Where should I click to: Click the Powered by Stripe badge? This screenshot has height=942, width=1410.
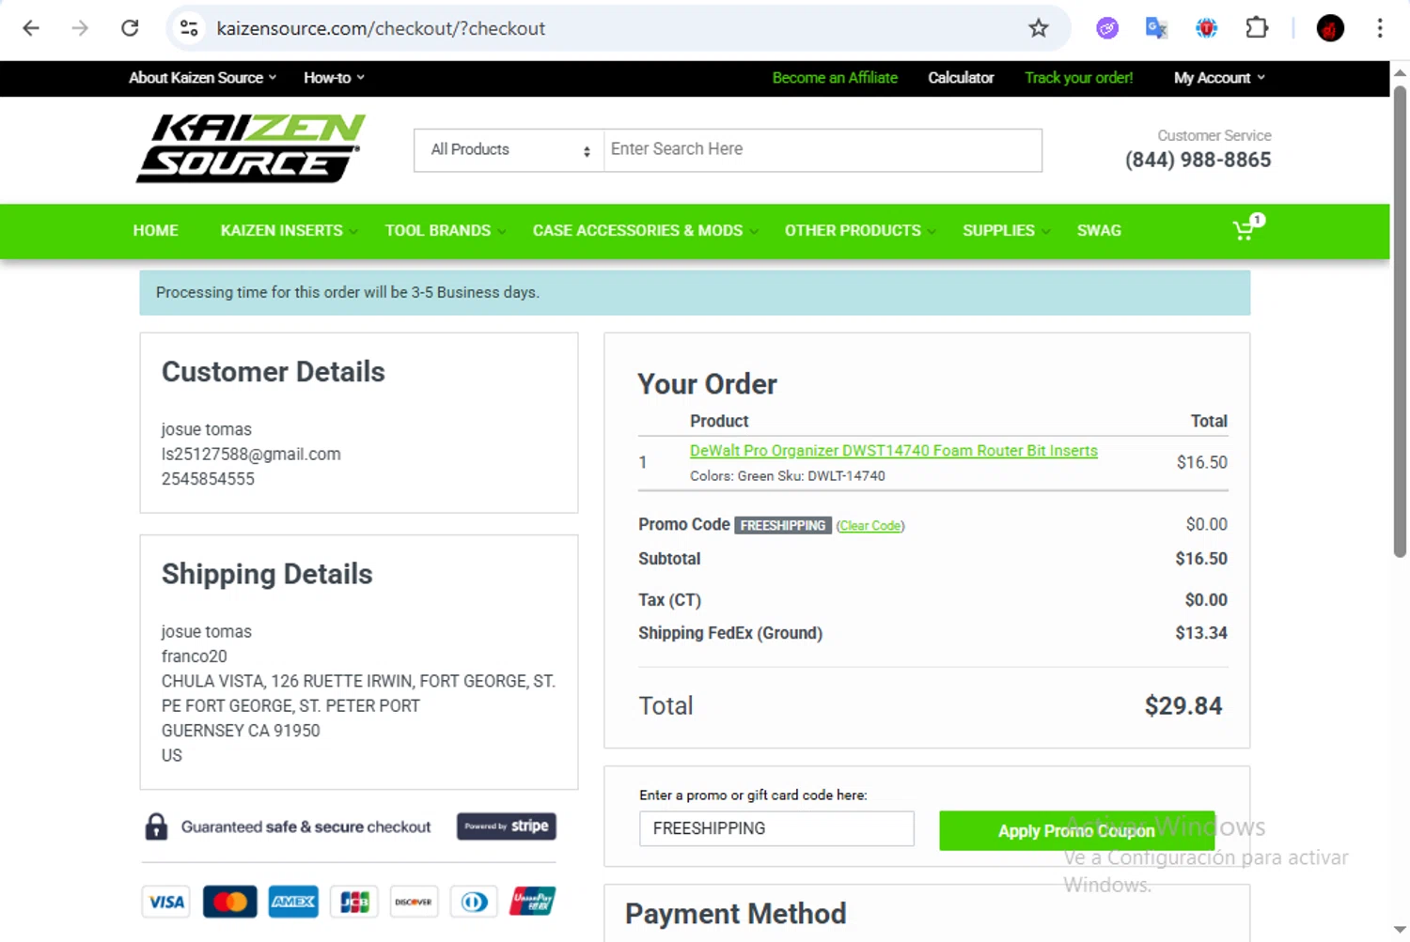click(507, 826)
